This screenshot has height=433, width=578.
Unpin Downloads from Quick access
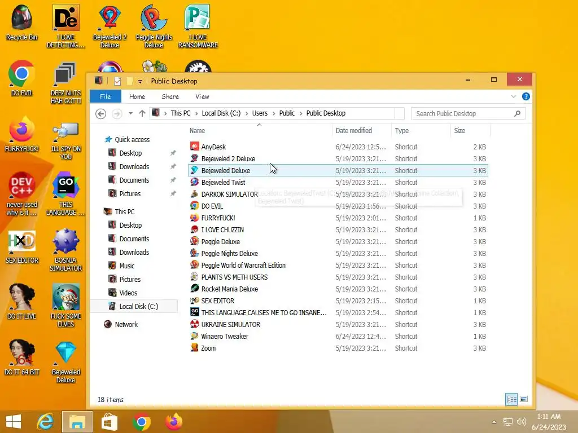[x=173, y=166]
